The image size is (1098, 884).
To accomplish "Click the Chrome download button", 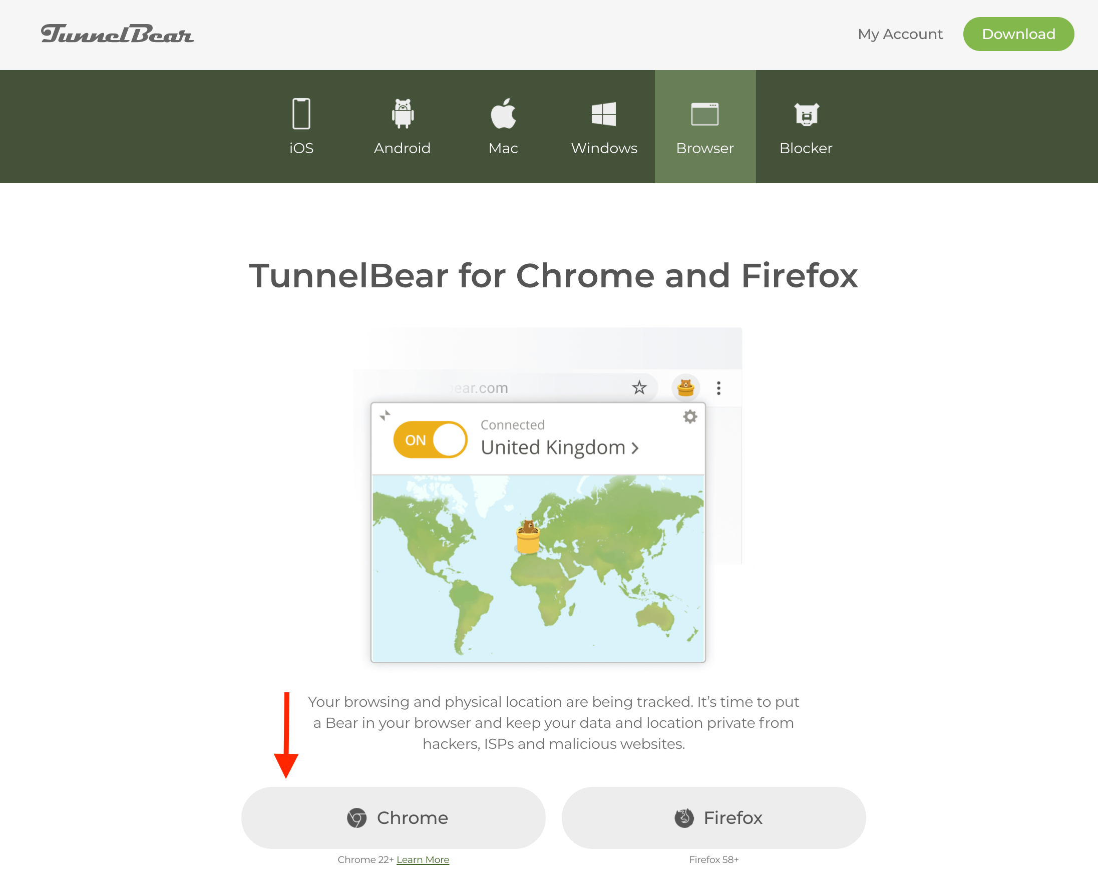I will [x=393, y=817].
